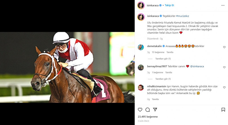Like the post with the heart icon
Viewport: 228px width, 125px height.
(x=140, y=110)
